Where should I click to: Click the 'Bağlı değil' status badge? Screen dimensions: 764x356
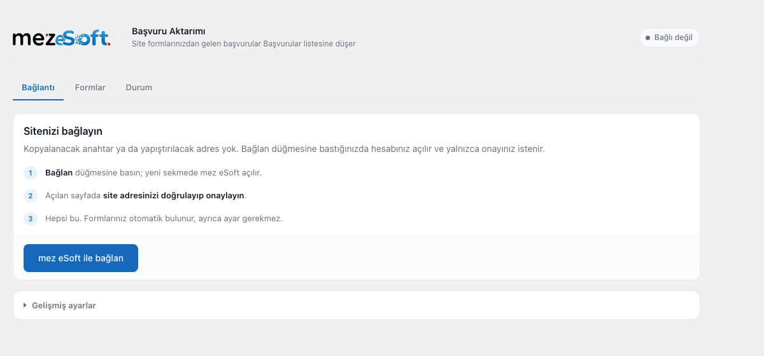point(669,38)
